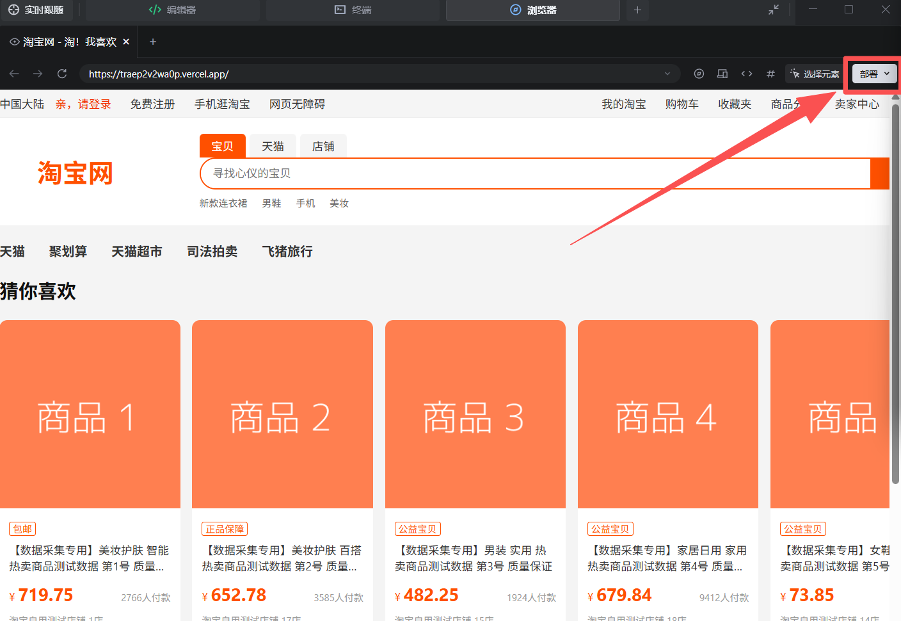Click the price ¥679.84
Screen dimensions: 901x621
pos(619,595)
